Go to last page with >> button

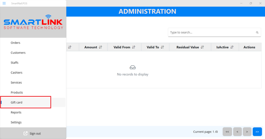coord(257,132)
